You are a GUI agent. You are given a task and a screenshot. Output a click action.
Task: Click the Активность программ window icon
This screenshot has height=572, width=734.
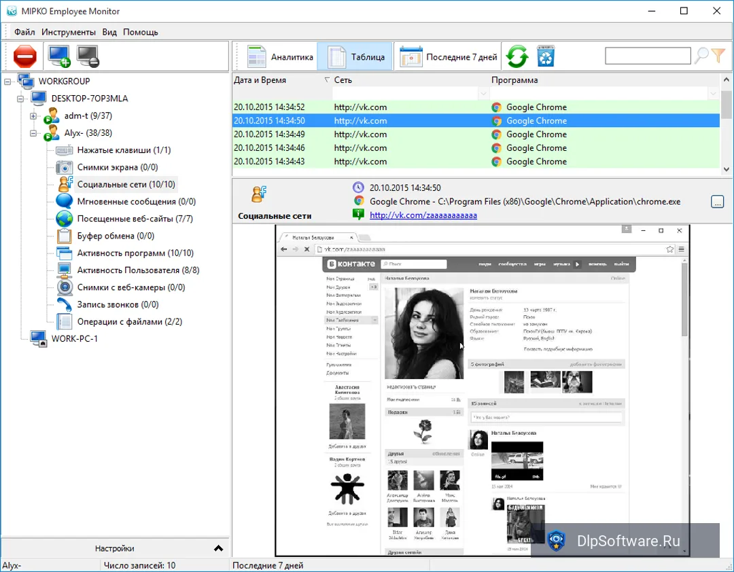click(x=64, y=253)
